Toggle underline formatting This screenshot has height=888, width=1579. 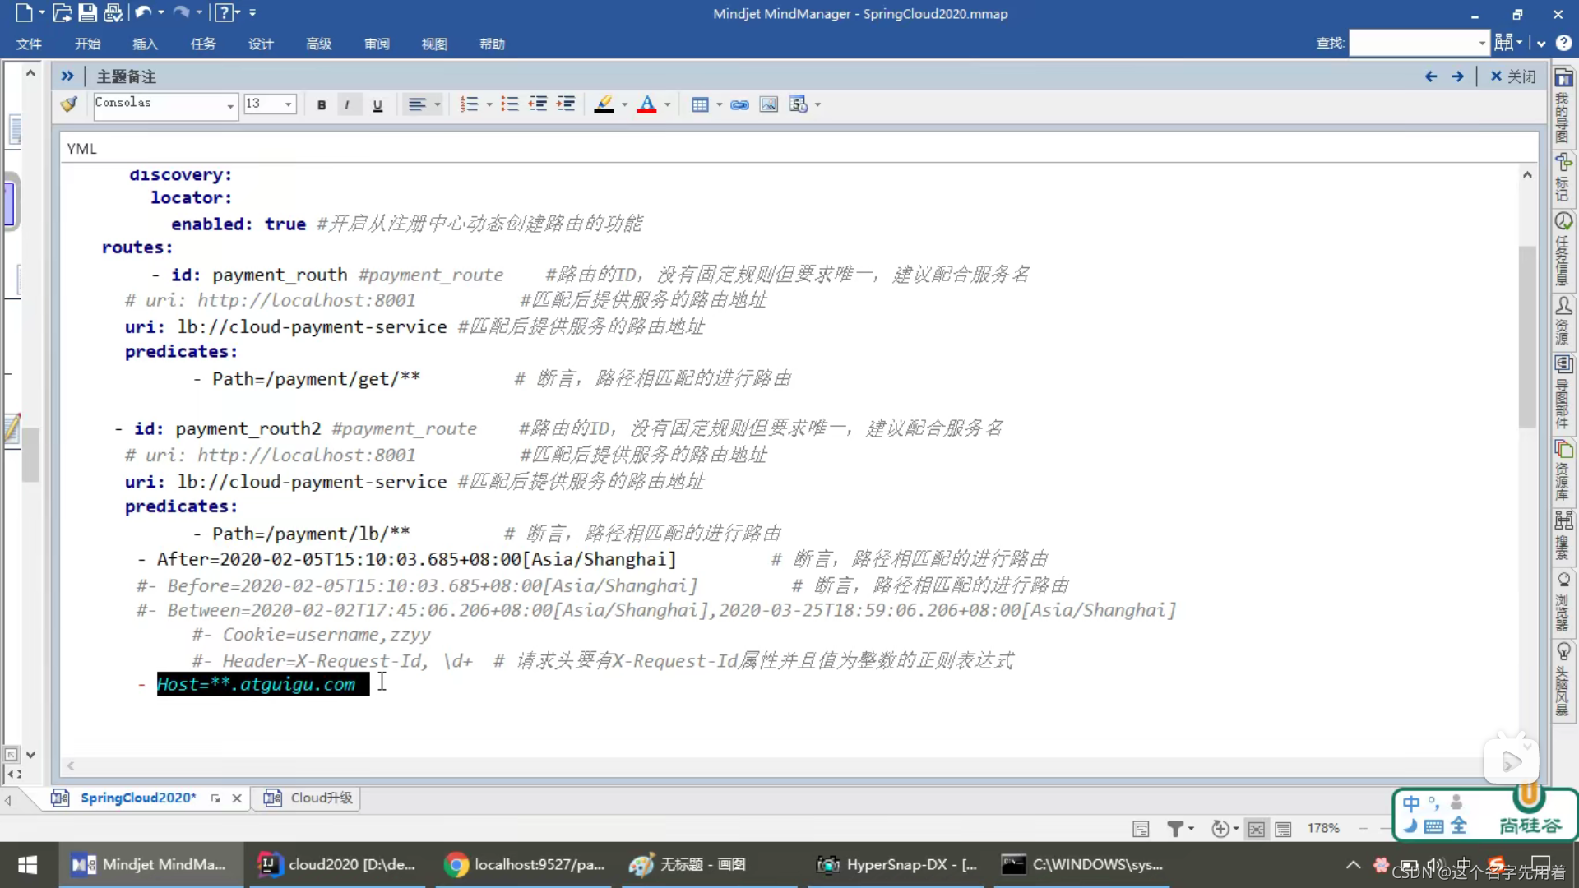[x=377, y=104]
